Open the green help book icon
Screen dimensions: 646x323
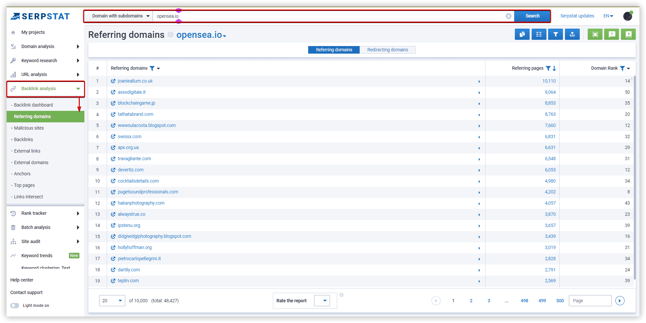(x=628, y=34)
